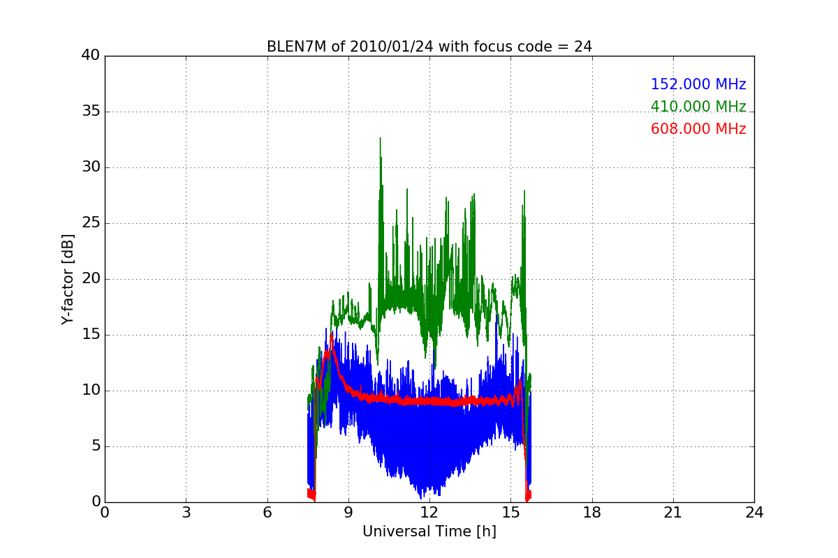Click the x-axis tick label 18

592,512
